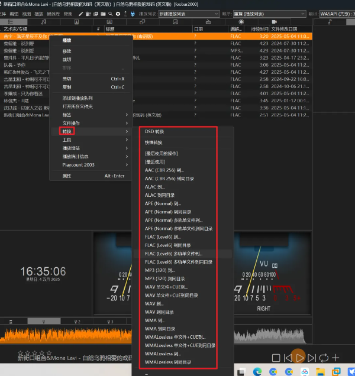Click the magnifier search icon in toolbar

[111, 14]
